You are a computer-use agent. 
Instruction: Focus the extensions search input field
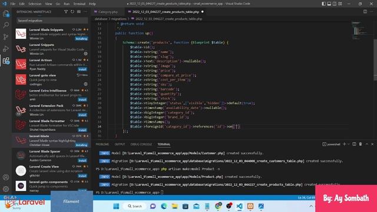pos(52,21)
